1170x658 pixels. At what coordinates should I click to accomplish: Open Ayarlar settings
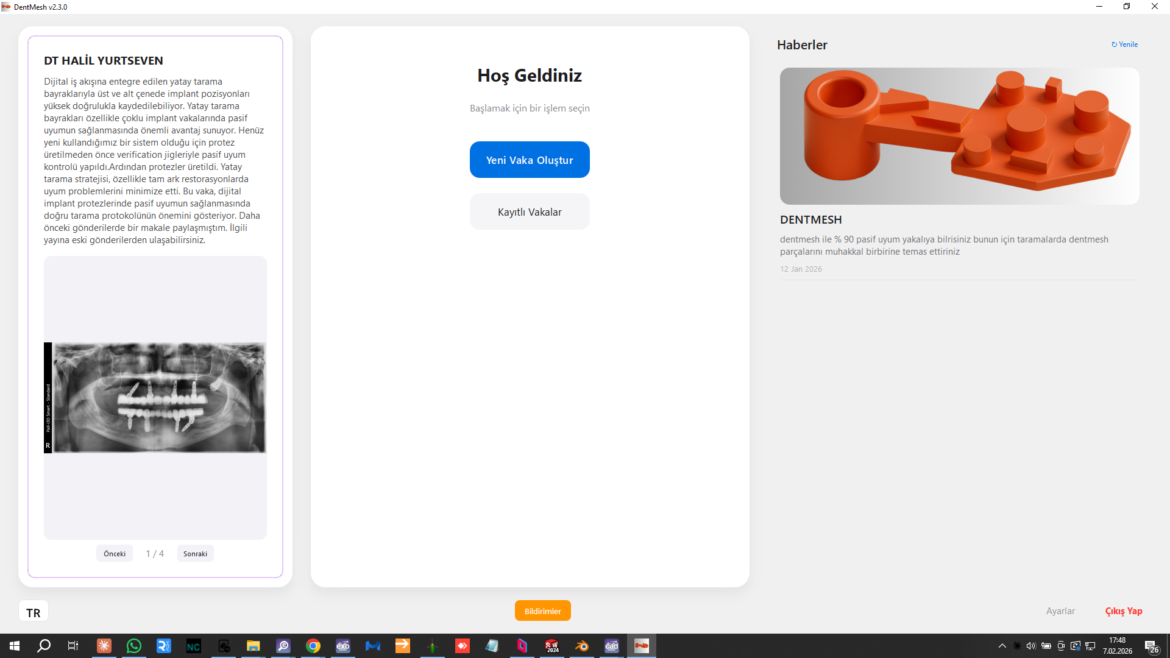[x=1060, y=611]
